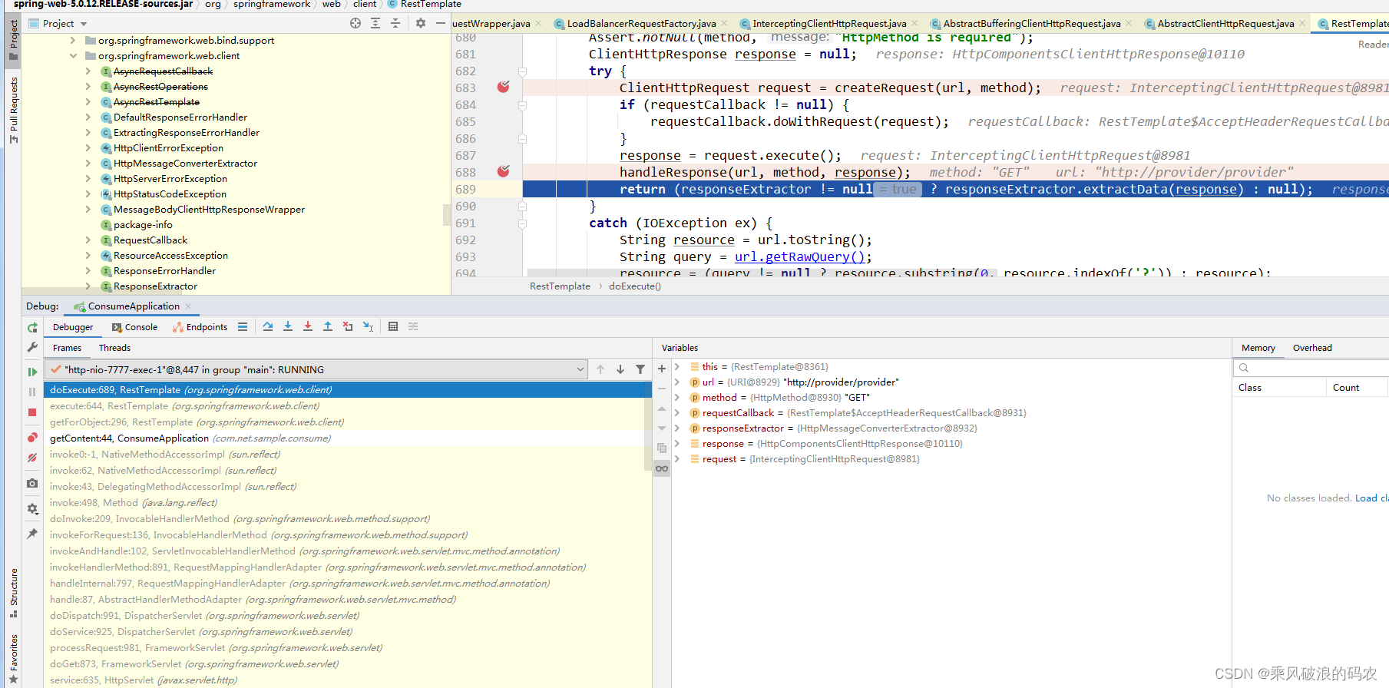Filter frames from libraries
Viewport: 1389px width, 688px height.
(x=640, y=369)
